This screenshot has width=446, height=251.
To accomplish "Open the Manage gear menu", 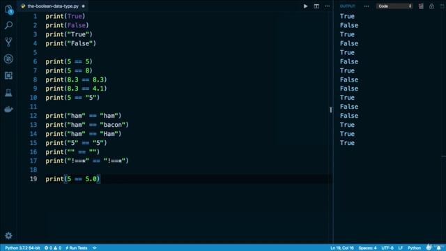I will pos(8,236).
